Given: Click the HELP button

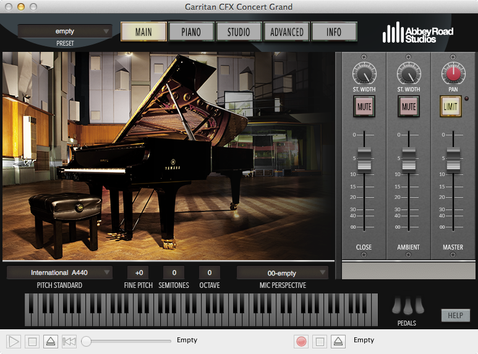Looking at the screenshot, I should 456,315.
